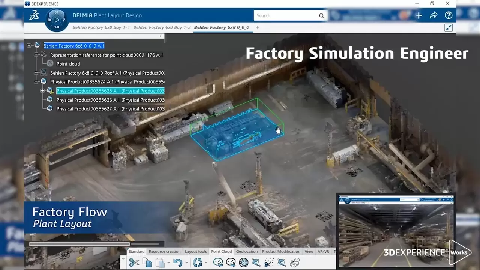Viewport: 480px width, 270px height.
Task: Select the Geolocation toolbar tab
Action: click(x=247, y=251)
